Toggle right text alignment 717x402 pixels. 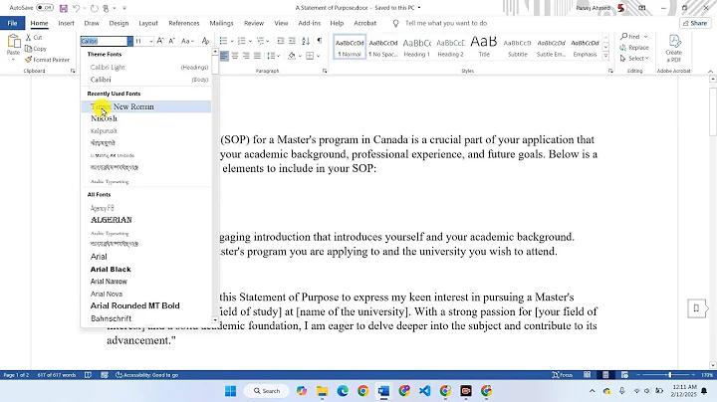tap(247, 56)
